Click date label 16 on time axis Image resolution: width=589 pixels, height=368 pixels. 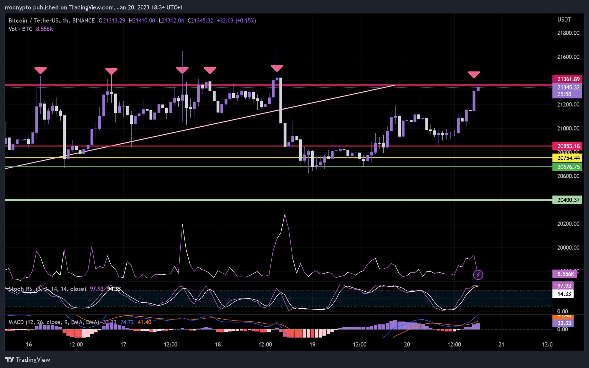[29, 345]
